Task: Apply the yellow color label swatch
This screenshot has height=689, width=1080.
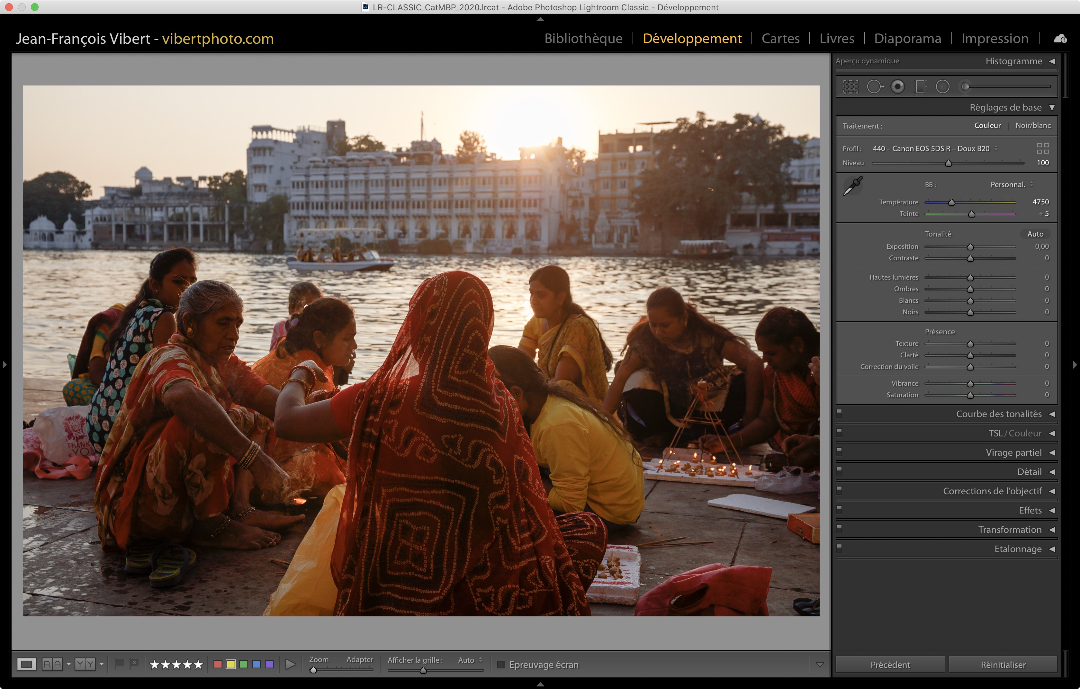Action: click(230, 664)
